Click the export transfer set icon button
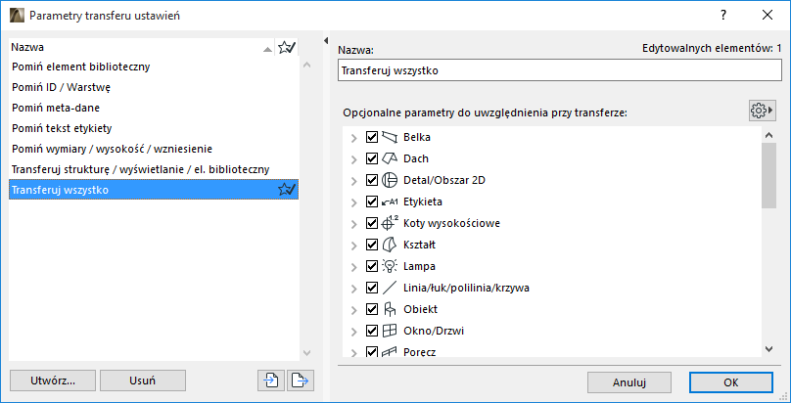Screen dimensions: 791x403 [300, 381]
